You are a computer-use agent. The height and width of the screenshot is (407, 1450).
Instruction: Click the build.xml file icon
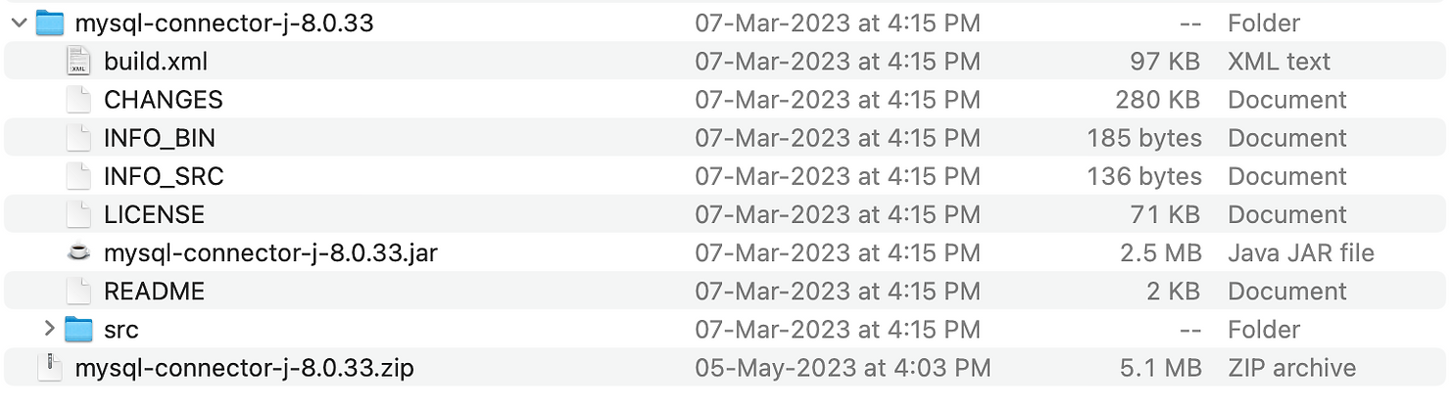[79, 62]
